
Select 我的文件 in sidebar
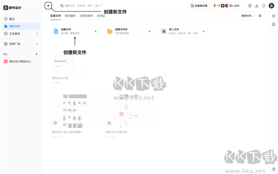tap(21, 26)
